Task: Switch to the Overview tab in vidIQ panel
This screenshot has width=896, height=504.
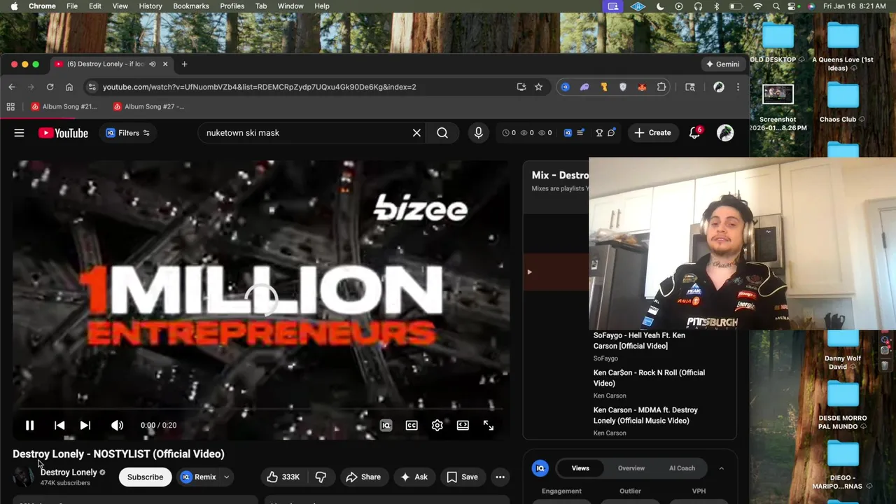Action: [631, 468]
